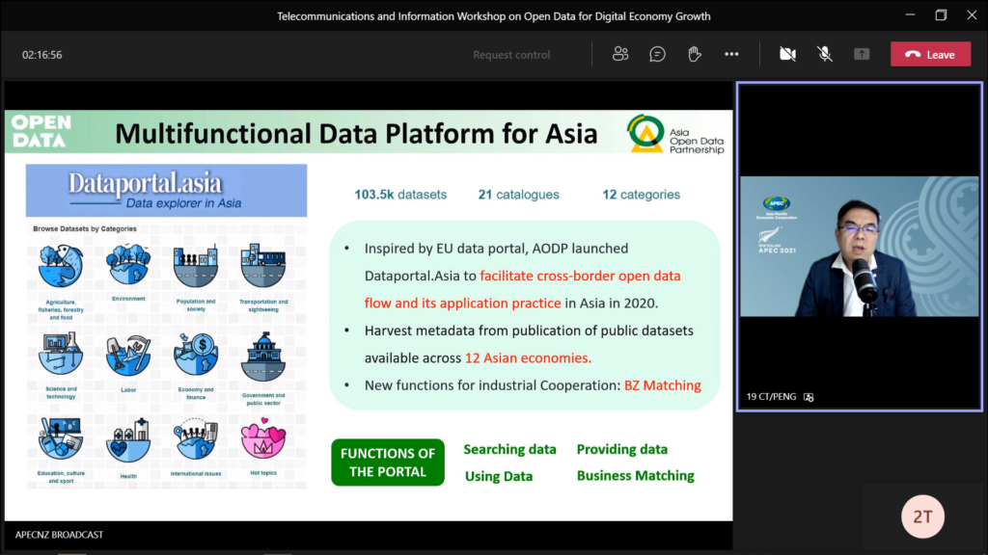Click the 2T participant avatar
Image resolution: width=988 pixels, height=555 pixels.
(922, 516)
